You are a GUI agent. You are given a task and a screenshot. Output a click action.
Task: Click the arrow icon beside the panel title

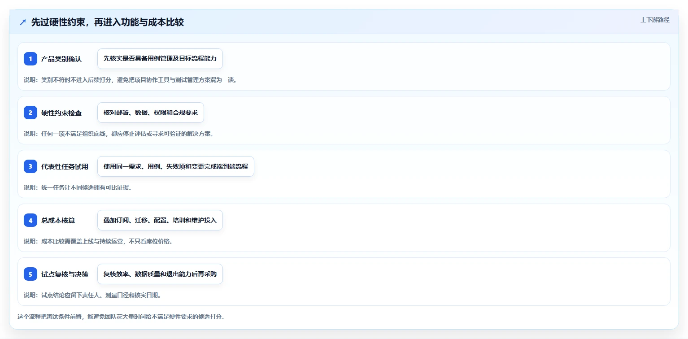[23, 22]
